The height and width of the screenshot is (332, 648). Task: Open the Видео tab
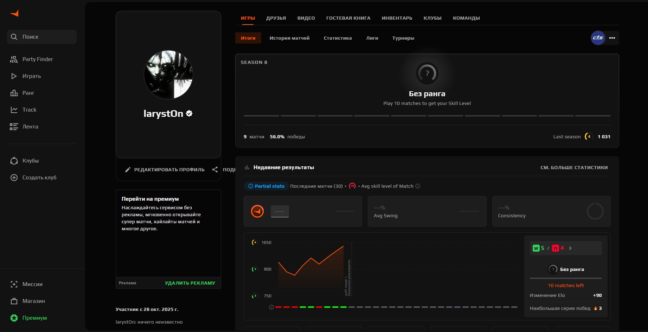point(306,18)
